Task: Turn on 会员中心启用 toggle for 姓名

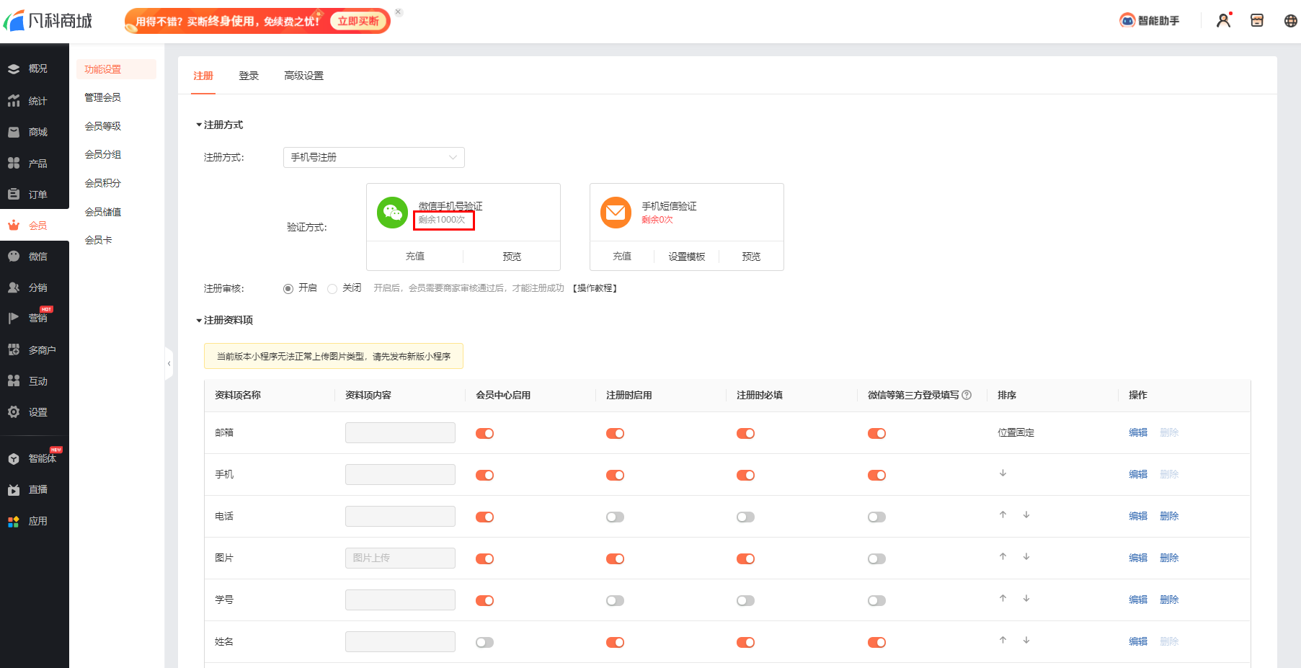Action: tap(484, 643)
